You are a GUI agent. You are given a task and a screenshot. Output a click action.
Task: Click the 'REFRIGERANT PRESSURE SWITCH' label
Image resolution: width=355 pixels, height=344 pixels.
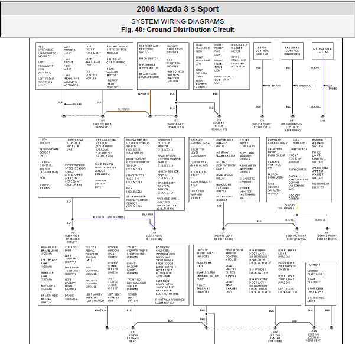coord(148,49)
